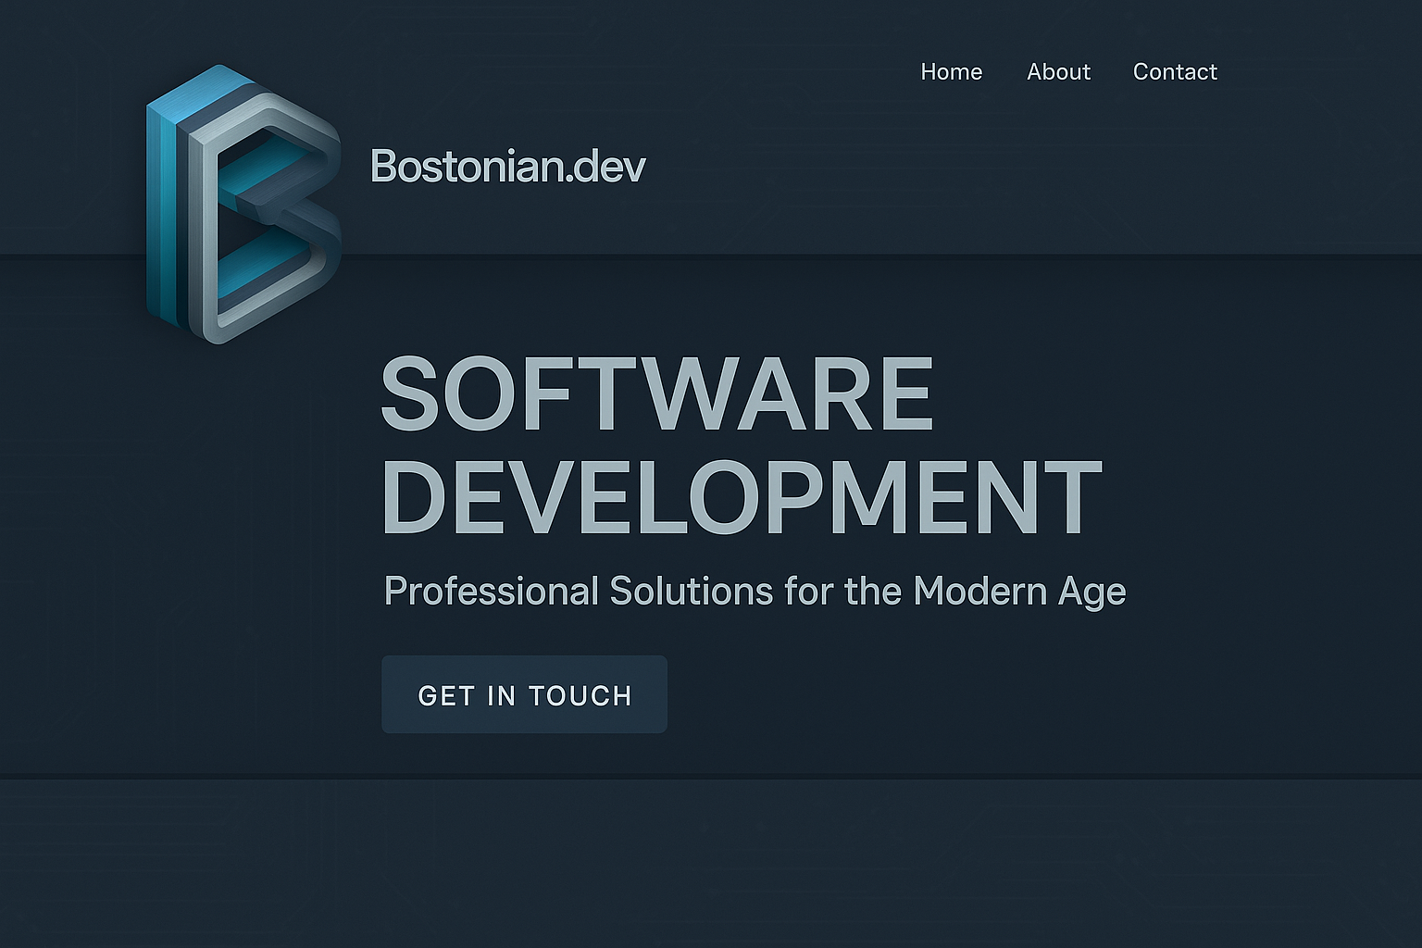Screen dimensions: 1422x948
Task: Click the empty footer band below the hero
Action: click(711, 861)
